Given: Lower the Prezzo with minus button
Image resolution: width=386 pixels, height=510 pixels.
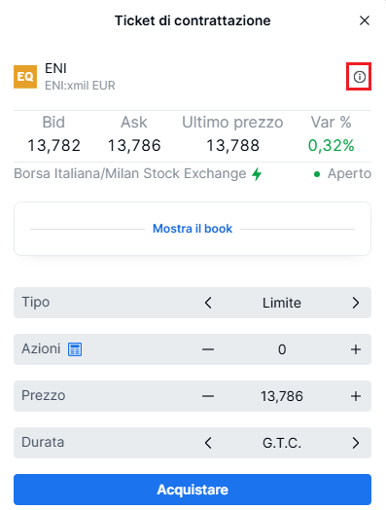Looking at the screenshot, I should (208, 396).
